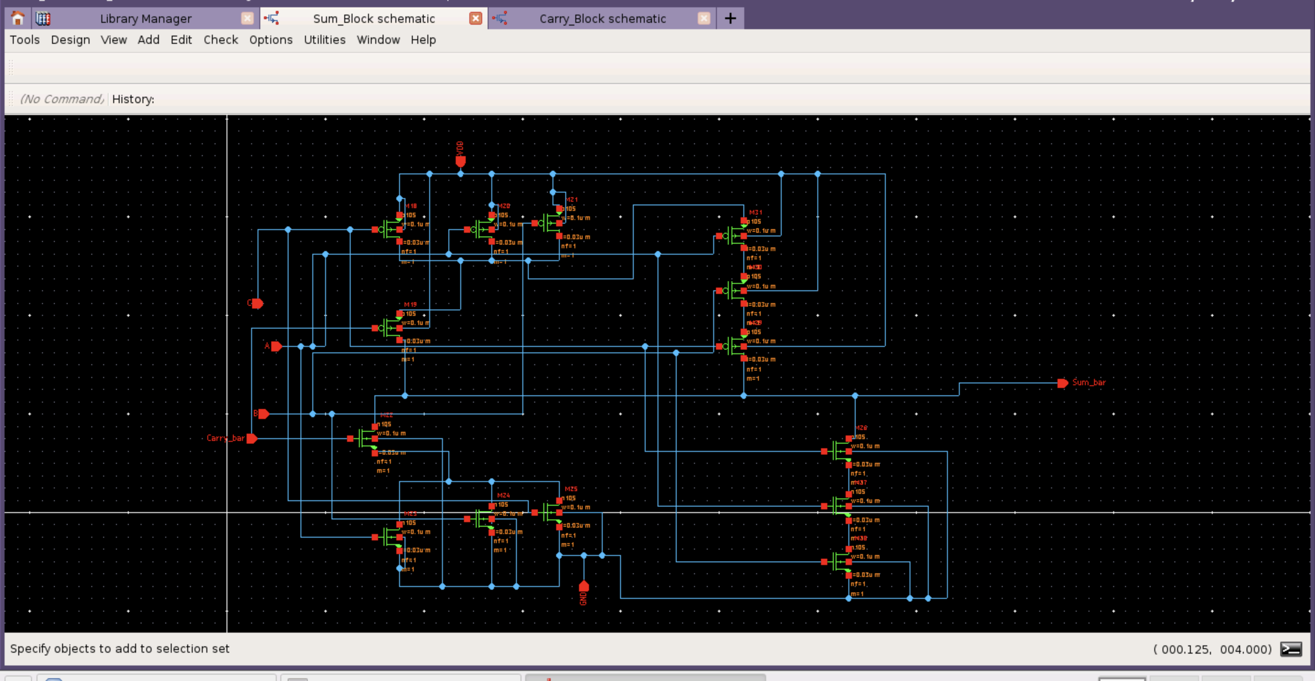The image size is (1315, 681).
Task: Switch to the Carry_Block schematic tab
Action: click(602, 18)
